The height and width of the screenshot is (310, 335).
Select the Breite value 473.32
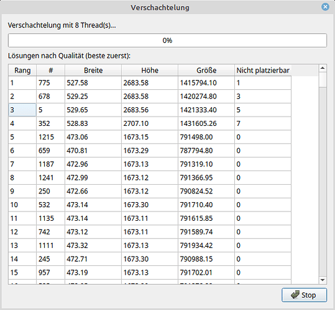coord(93,246)
